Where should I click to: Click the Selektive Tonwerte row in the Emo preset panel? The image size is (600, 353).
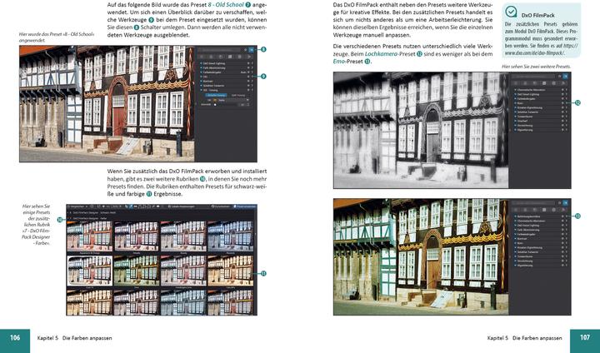click(x=539, y=252)
